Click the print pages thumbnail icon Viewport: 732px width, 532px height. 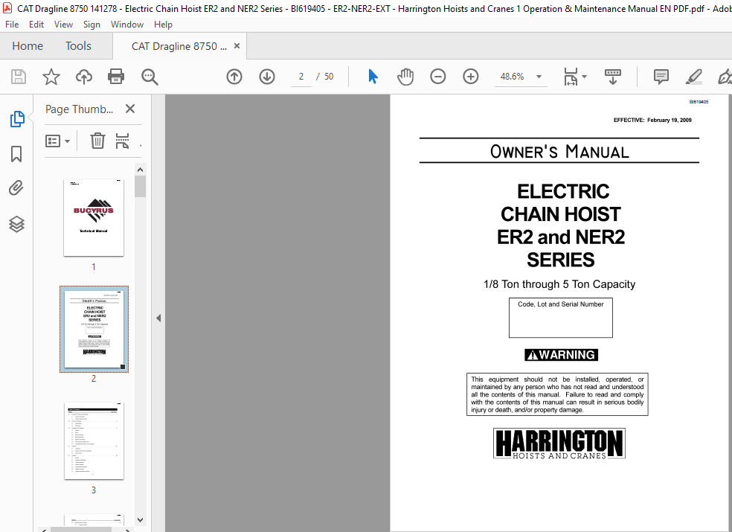pos(122,141)
